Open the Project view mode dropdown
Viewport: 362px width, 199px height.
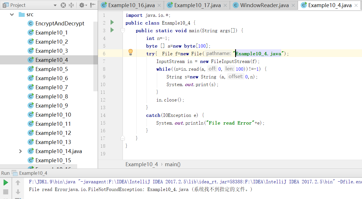point(55,5)
